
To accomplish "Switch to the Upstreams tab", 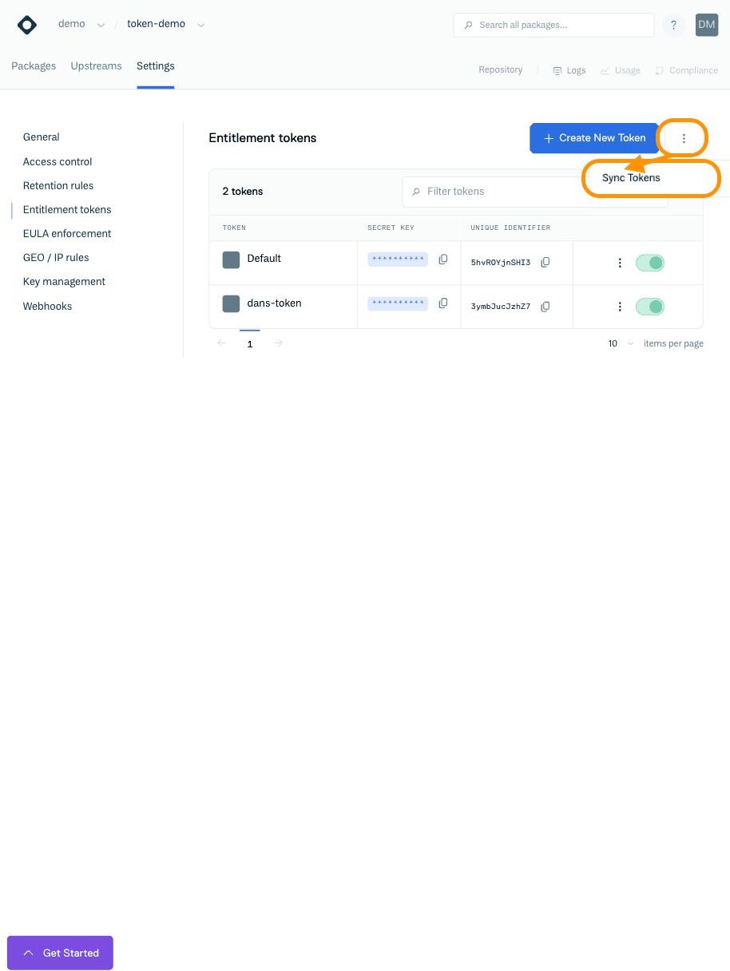I will coord(96,66).
